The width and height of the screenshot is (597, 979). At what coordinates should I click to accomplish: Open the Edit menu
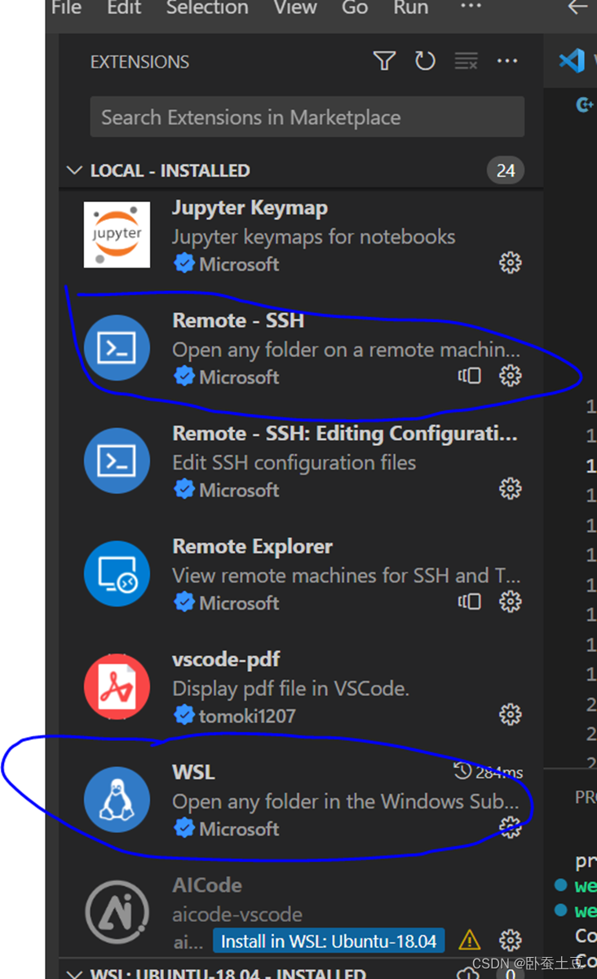(x=124, y=8)
